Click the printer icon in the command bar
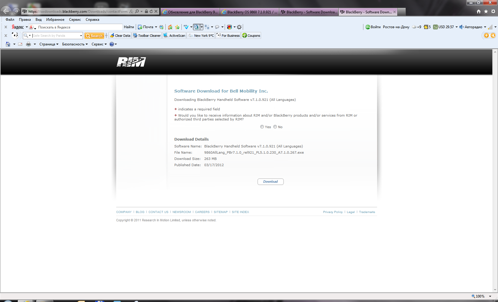 coord(28,44)
